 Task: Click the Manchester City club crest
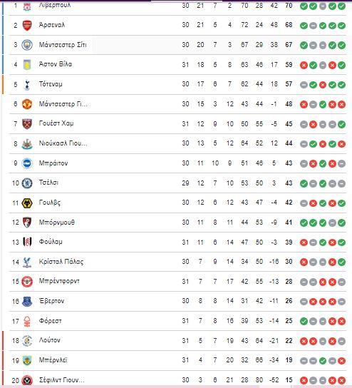pyautogui.click(x=27, y=45)
